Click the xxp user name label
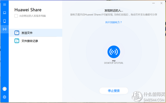The height and width of the screenshot is (103, 166). [114, 61]
